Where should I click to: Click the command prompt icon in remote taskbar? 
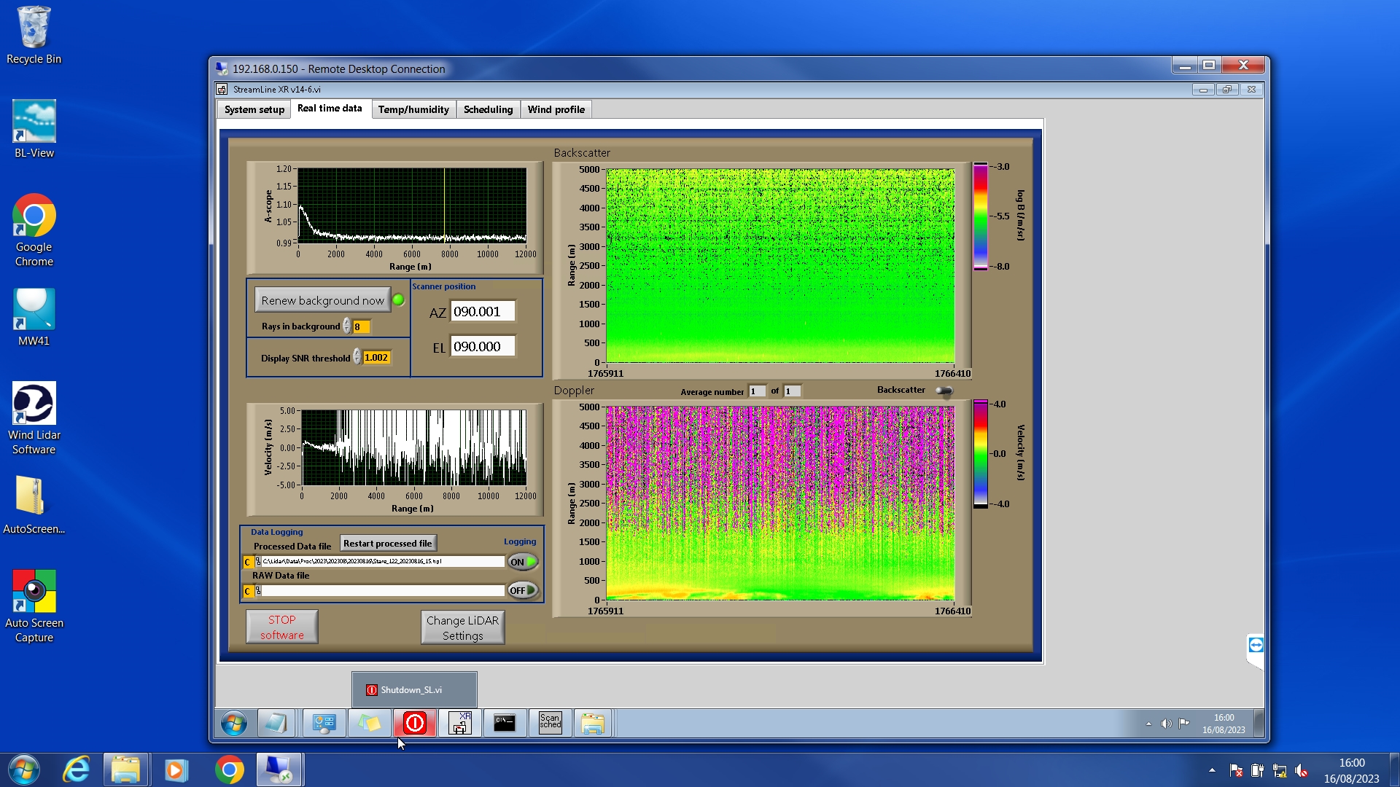505,723
